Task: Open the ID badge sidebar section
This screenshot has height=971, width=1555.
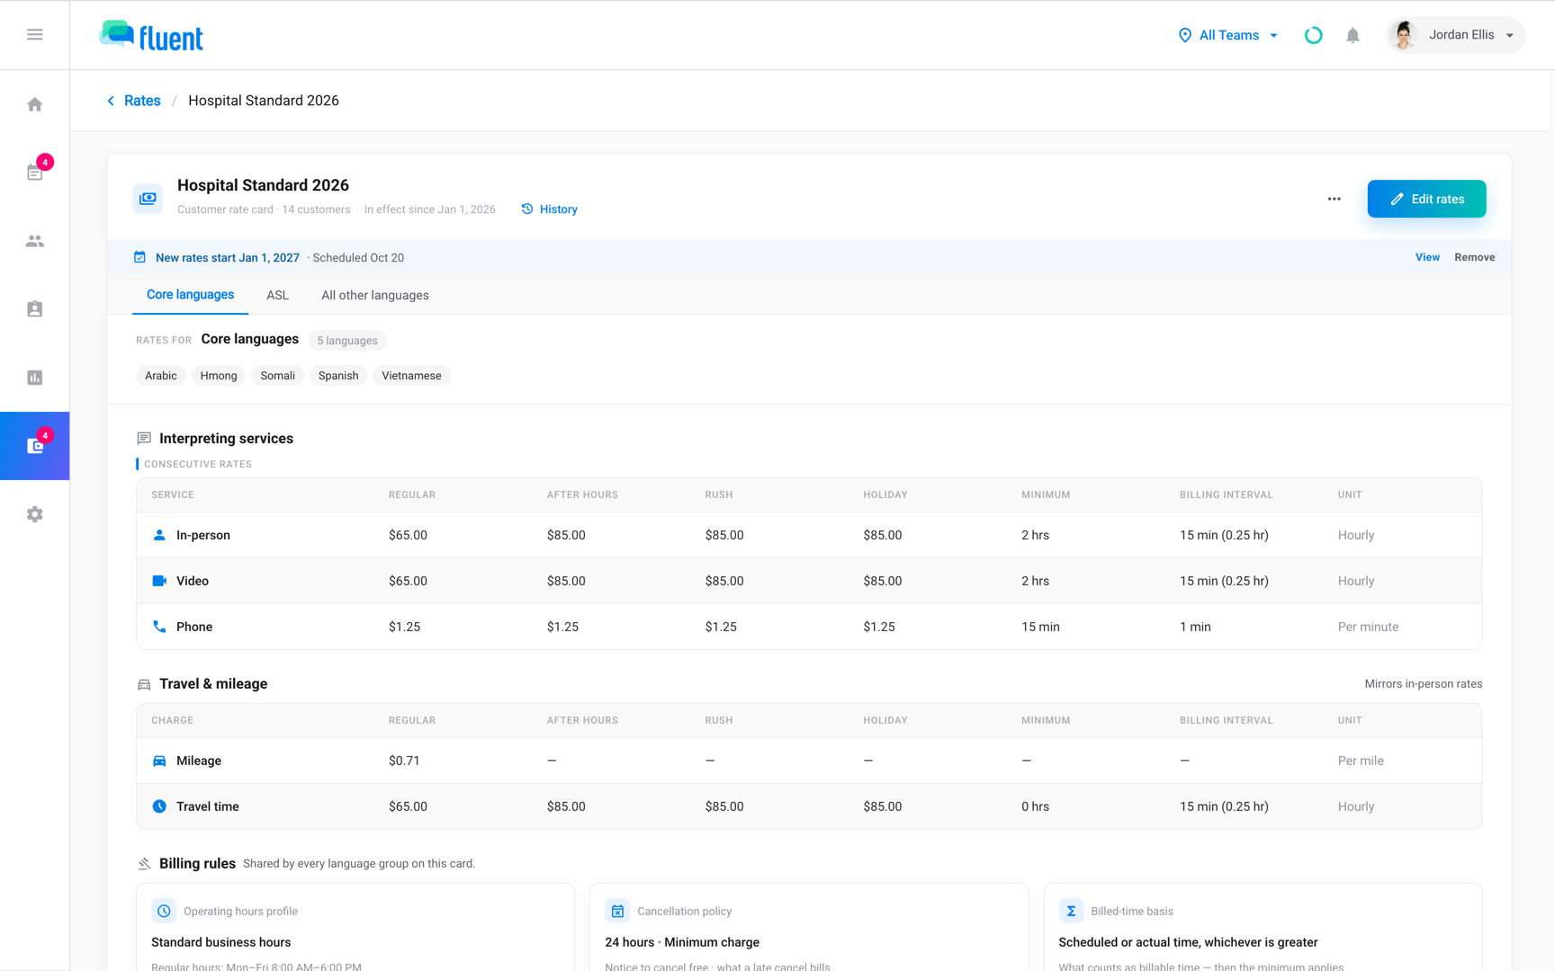Action: pyautogui.click(x=35, y=309)
